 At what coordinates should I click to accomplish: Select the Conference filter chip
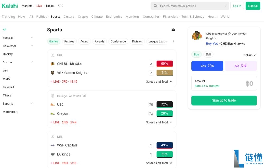click(118, 42)
